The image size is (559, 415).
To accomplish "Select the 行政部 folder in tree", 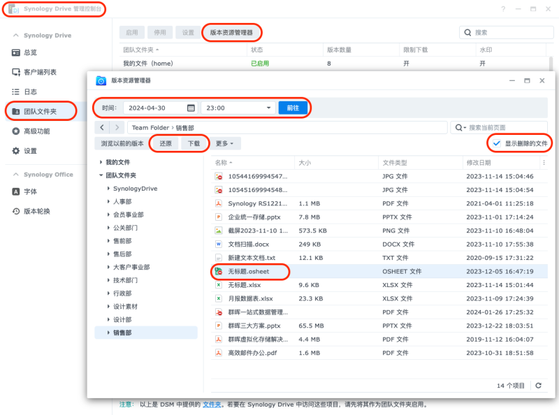I will coord(122,293).
